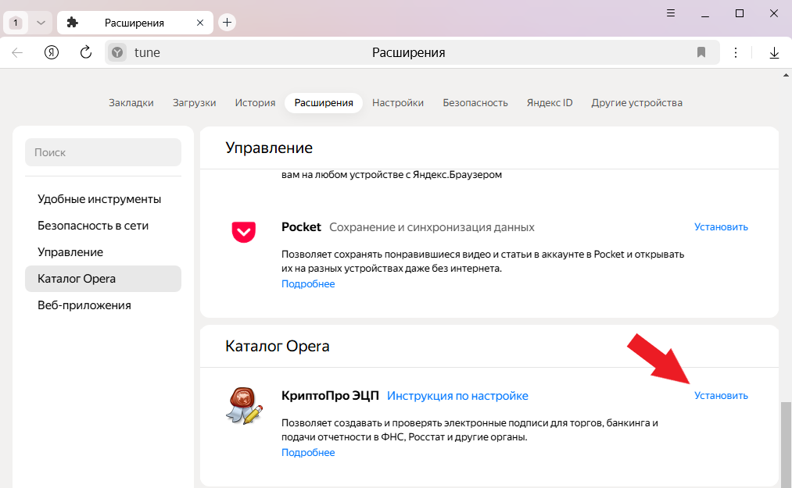Close the Расширения tab

click(200, 23)
